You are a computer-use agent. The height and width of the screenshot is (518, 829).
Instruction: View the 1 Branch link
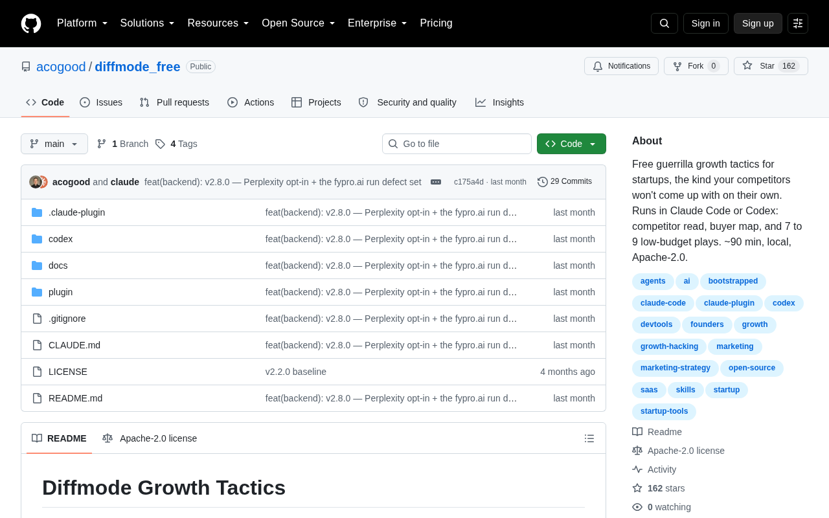(x=122, y=144)
